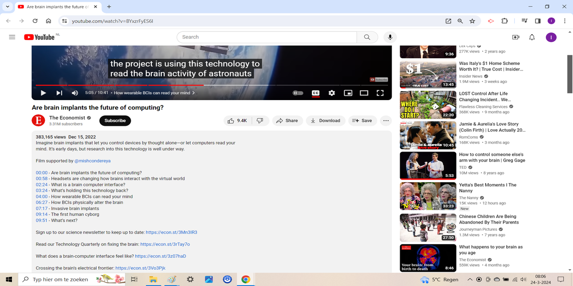This screenshot has width=573, height=286.
Task: Play the video with the play button
Action: (x=43, y=93)
